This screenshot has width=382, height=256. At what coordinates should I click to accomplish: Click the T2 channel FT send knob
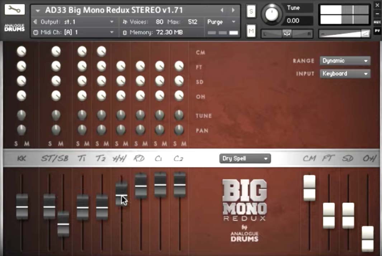[x=102, y=66]
